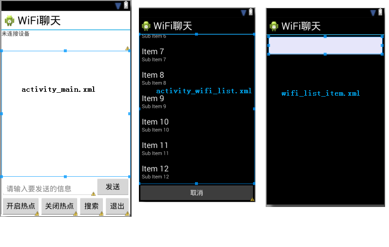This screenshot has height=247, width=389.
Task: Select list row Item 7
Action: 197,55
